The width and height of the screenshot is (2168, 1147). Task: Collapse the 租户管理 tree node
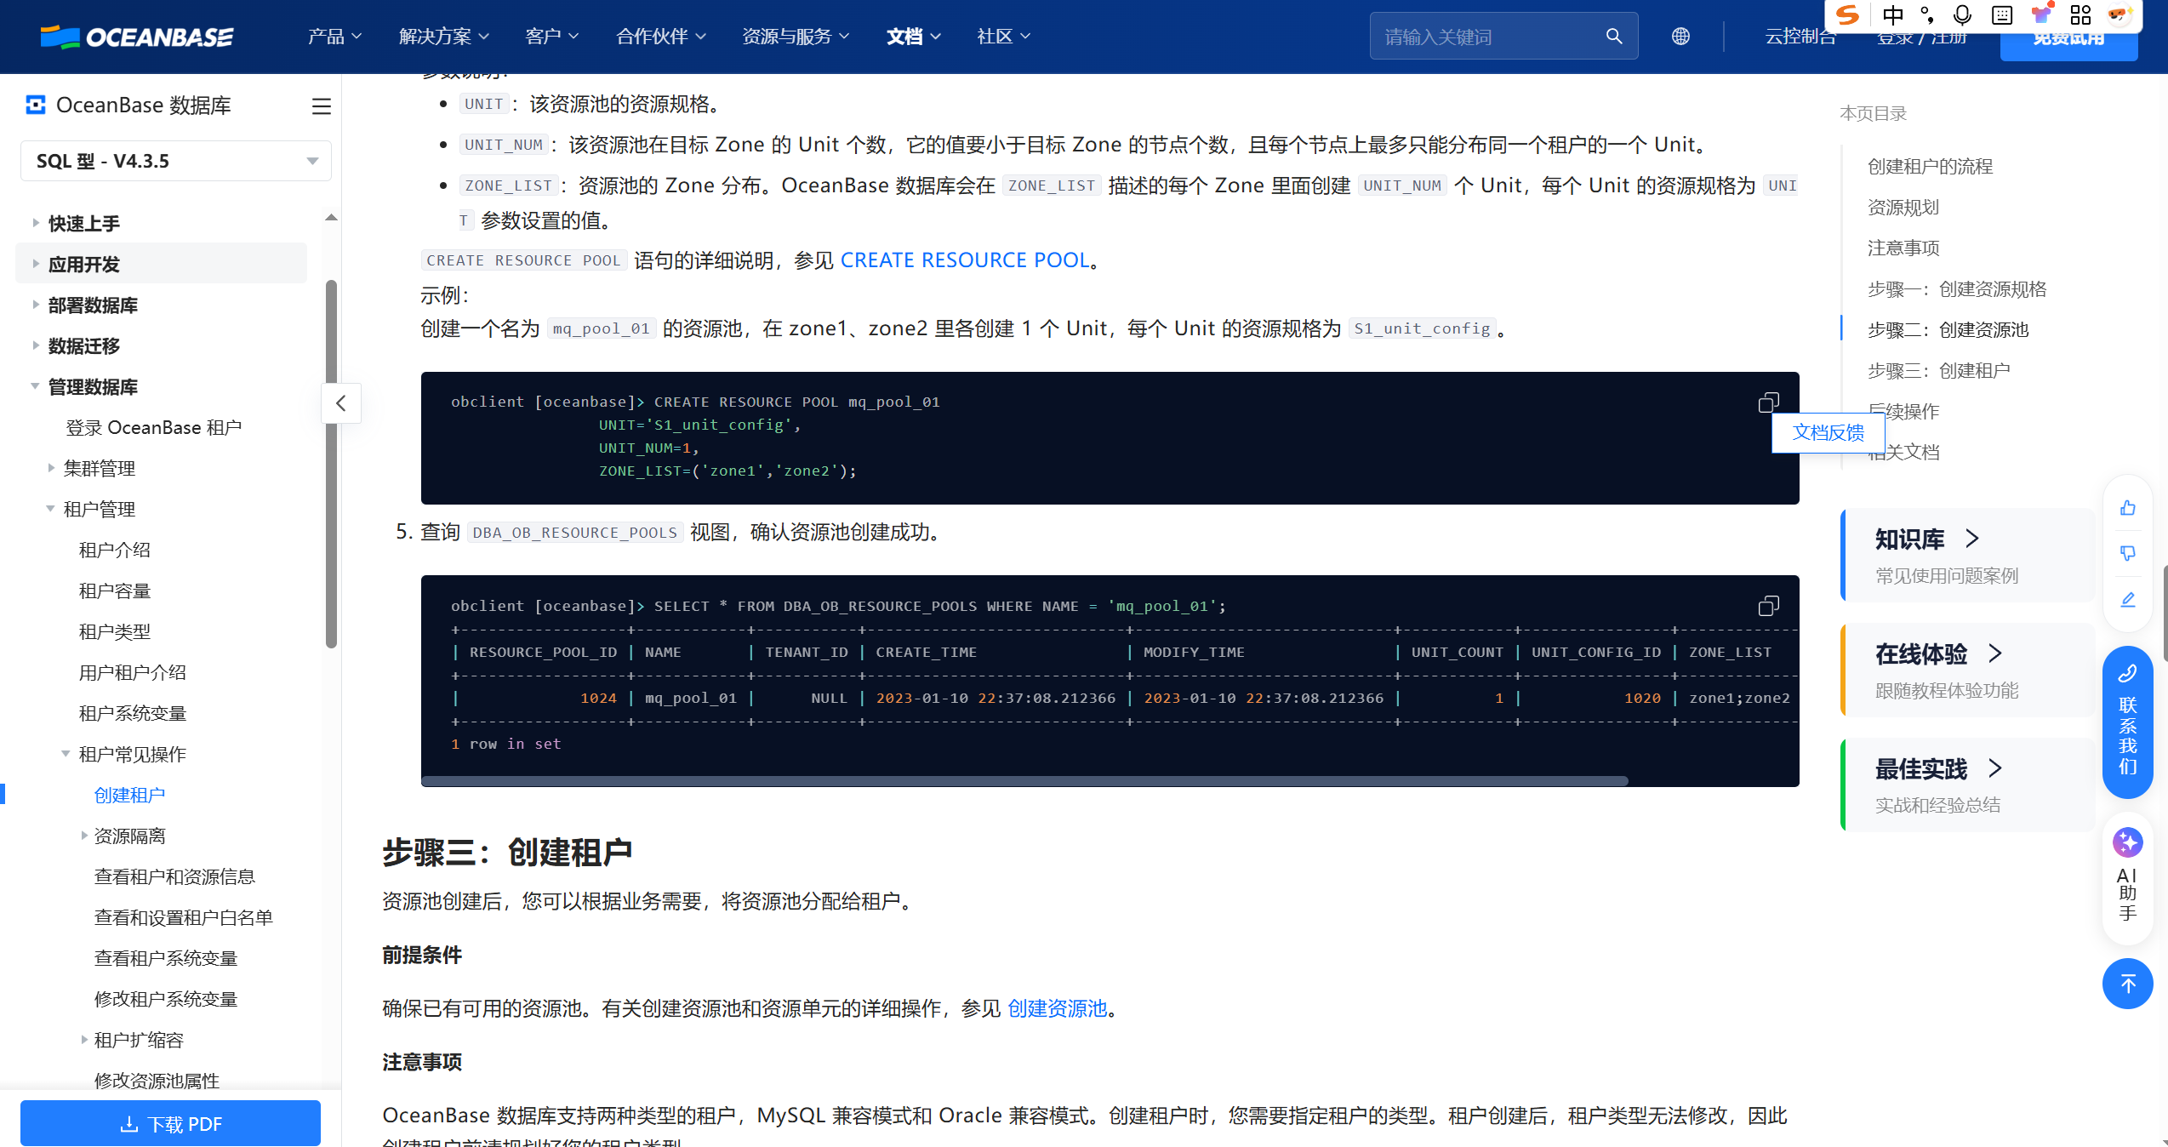pyautogui.click(x=50, y=509)
